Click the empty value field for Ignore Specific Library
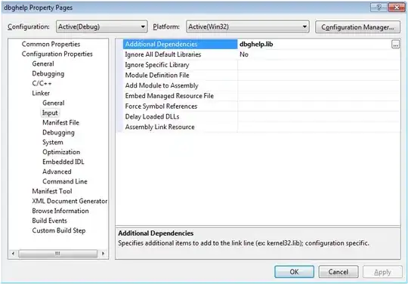The width and height of the screenshot is (408, 284). click(319, 65)
